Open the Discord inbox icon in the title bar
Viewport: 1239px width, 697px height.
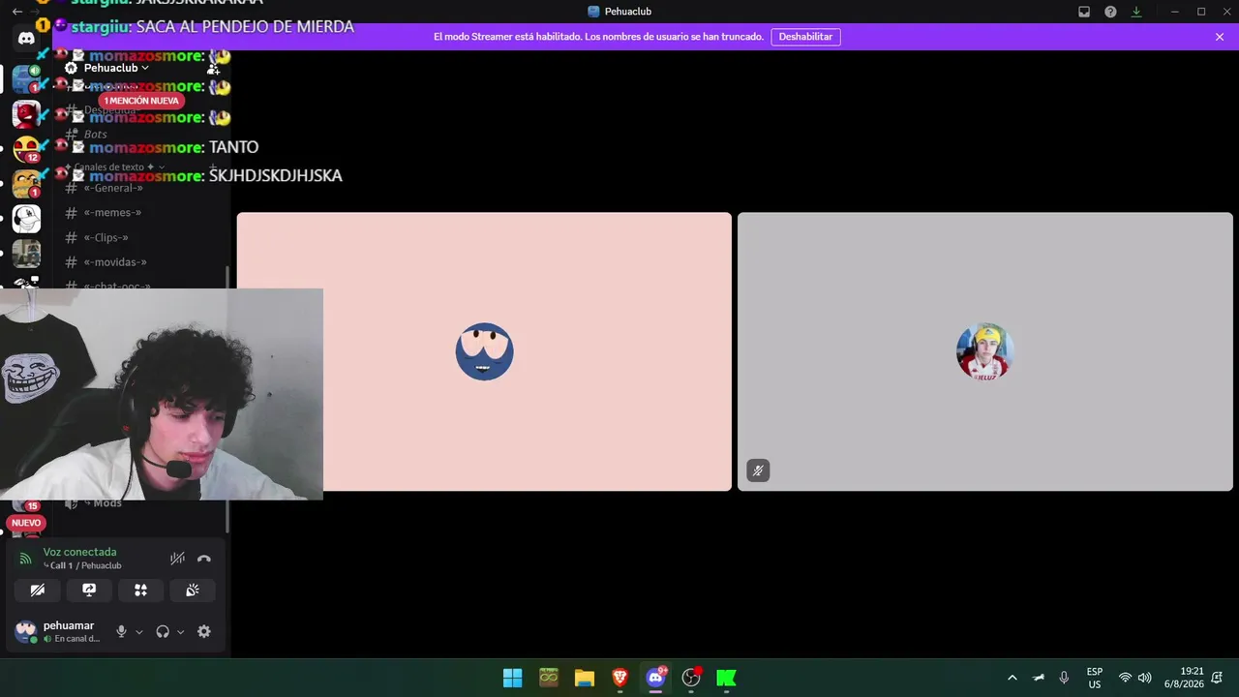pos(1084,12)
